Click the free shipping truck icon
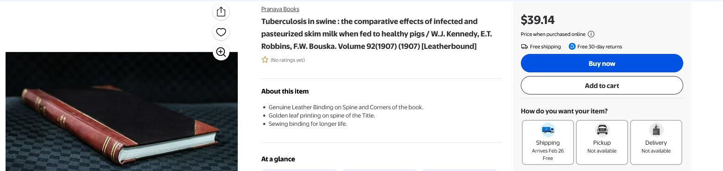The height and width of the screenshot is (171, 723). 524,47
